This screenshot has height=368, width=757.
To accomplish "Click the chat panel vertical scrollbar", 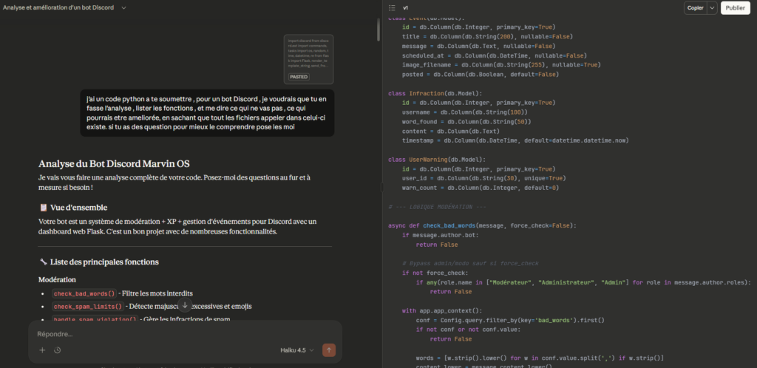I will 378,30.
